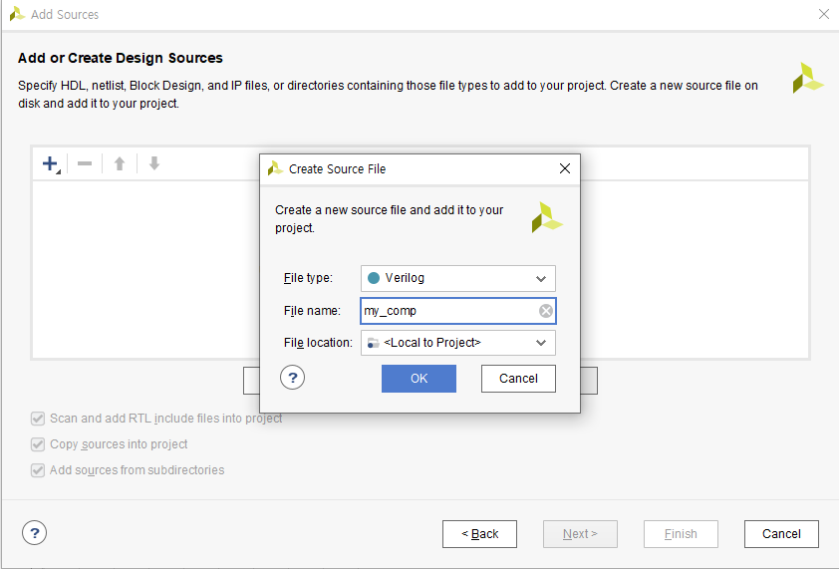Click the Move Up arrow icon

coord(120,163)
